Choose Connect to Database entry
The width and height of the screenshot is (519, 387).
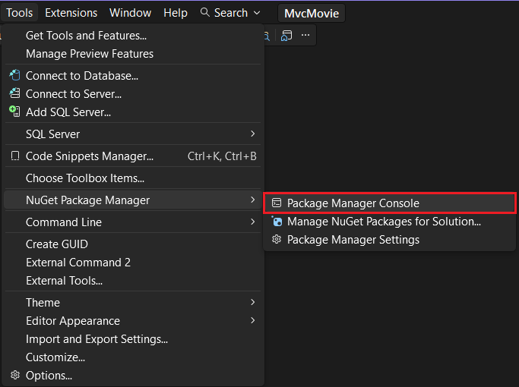133,76
